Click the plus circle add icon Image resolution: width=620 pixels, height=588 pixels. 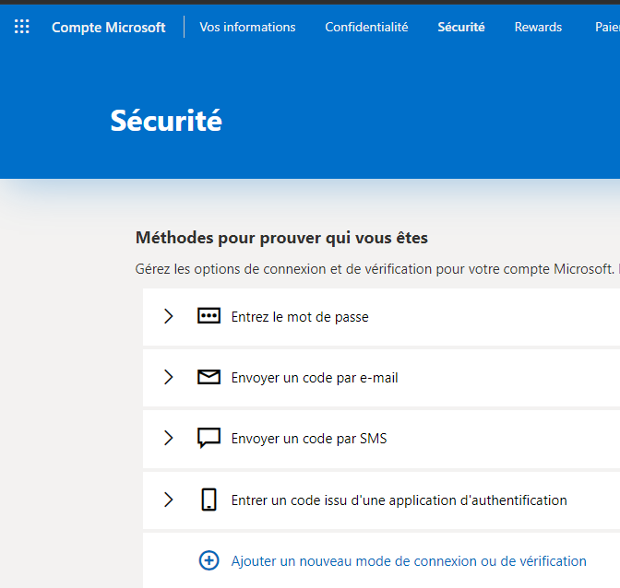209,560
